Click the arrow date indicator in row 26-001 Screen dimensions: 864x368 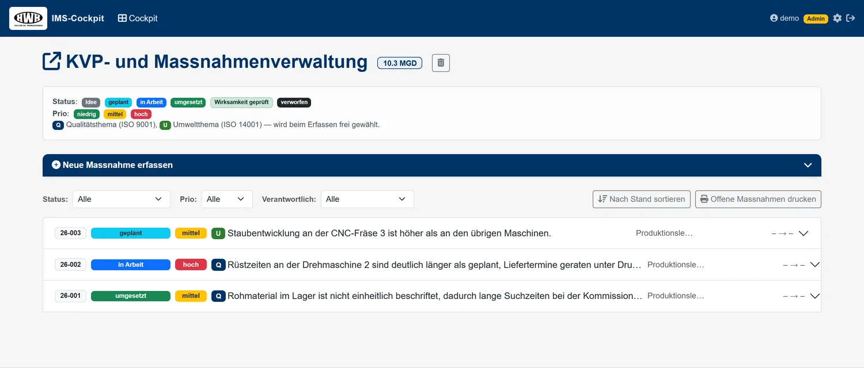pos(794,296)
